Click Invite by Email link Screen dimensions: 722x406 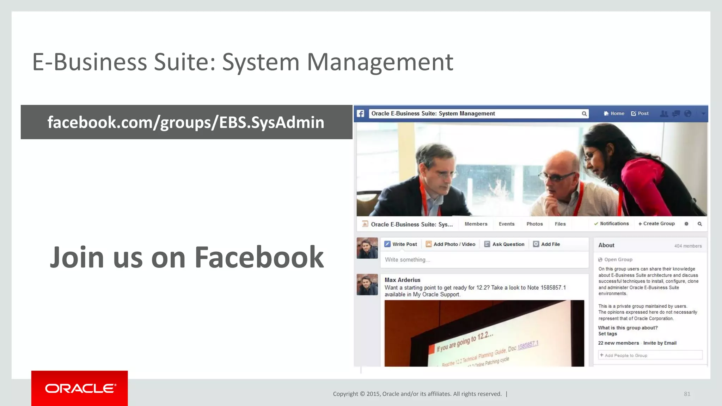click(660, 343)
